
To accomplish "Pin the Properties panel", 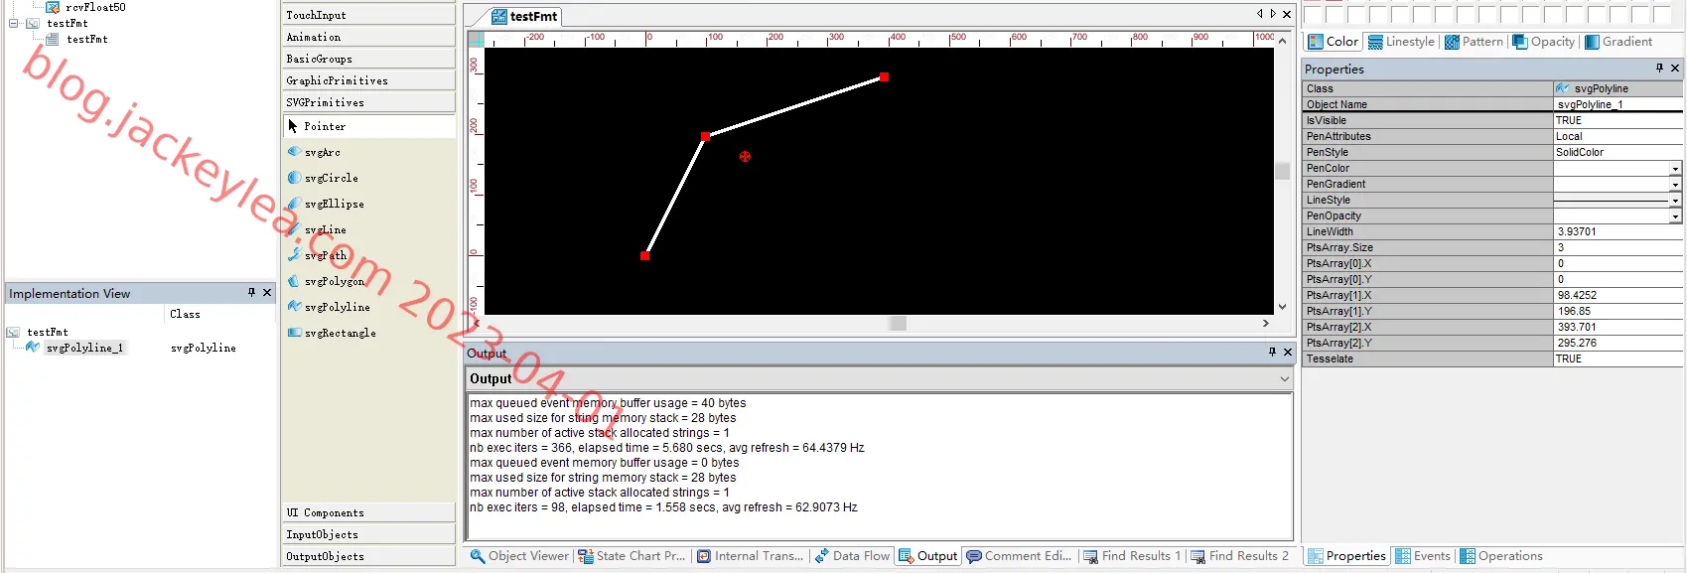I will pyautogui.click(x=1659, y=69).
